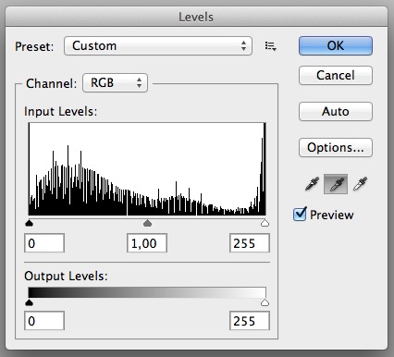Toggle the Preview checkbox
The height and width of the screenshot is (357, 394).
click(300, 214)
